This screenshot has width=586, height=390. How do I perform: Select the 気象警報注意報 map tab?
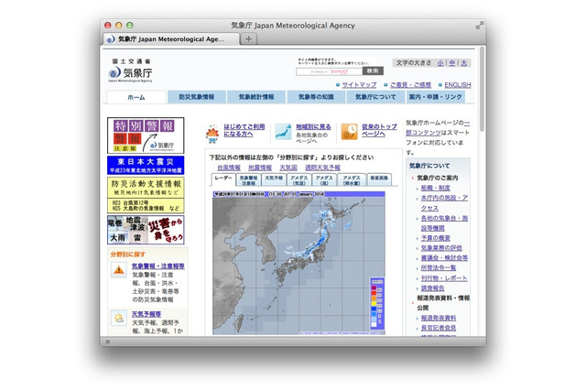248,180
